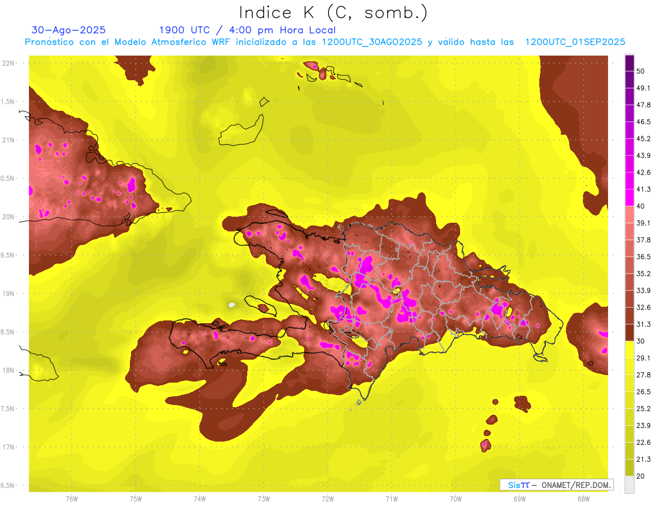Click the dark brown swatch between 30 and 31.3
Image resolution: width=655 pixels, height=506 pixels.
click(629, 332)
